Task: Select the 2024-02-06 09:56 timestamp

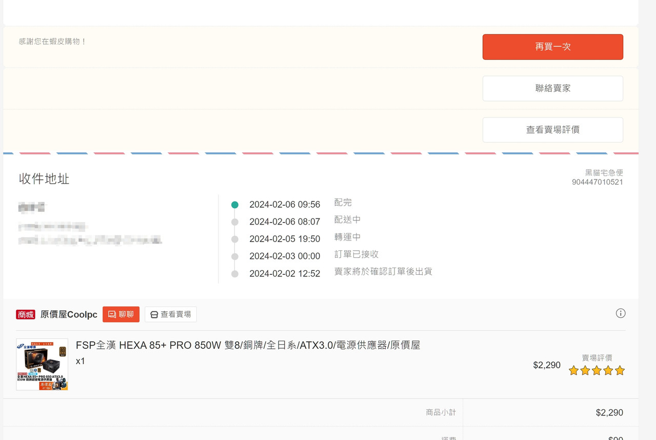Action: pyautogui.click(x=285, y=205)
